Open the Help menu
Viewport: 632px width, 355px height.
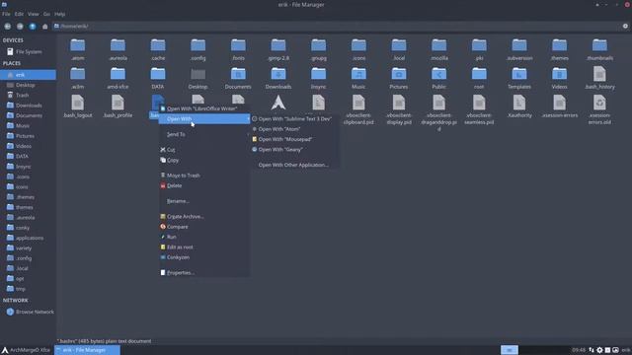pyautogui.click(x=59, y=14)
